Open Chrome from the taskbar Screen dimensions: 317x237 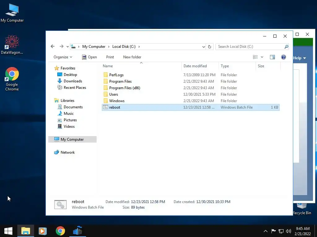tap(60, 231)
